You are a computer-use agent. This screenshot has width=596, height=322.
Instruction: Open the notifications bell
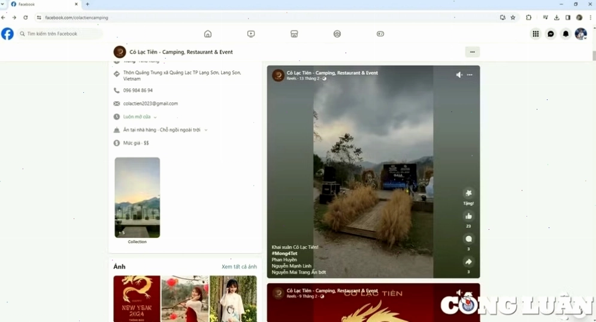[565, 34]
